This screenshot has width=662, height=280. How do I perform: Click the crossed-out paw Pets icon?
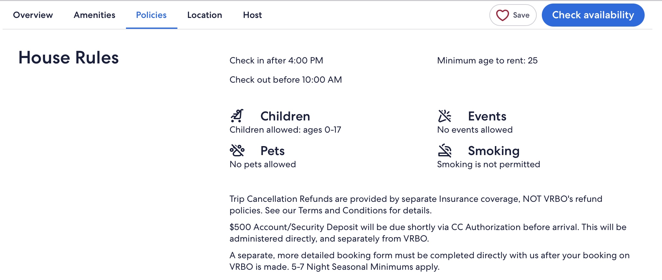pos(237,150)
